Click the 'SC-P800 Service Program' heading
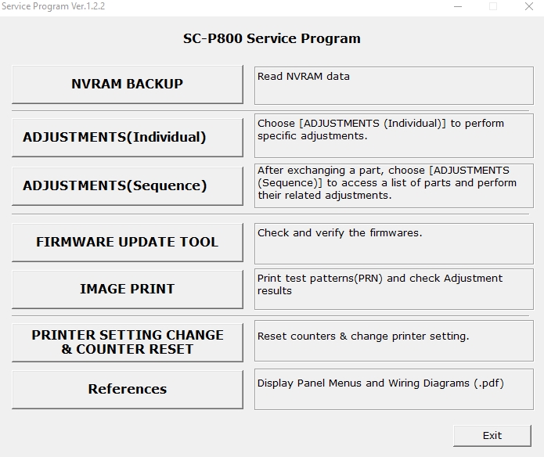The width and height of the screenshot is (544, 457). coord(272,38)
